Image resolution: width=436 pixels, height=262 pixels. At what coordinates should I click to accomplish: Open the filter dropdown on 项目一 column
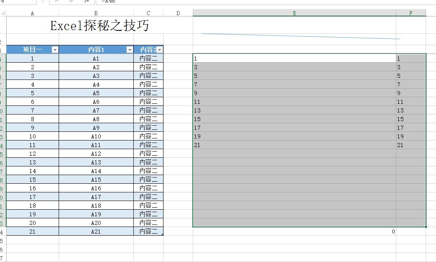[x=55, y=49]
